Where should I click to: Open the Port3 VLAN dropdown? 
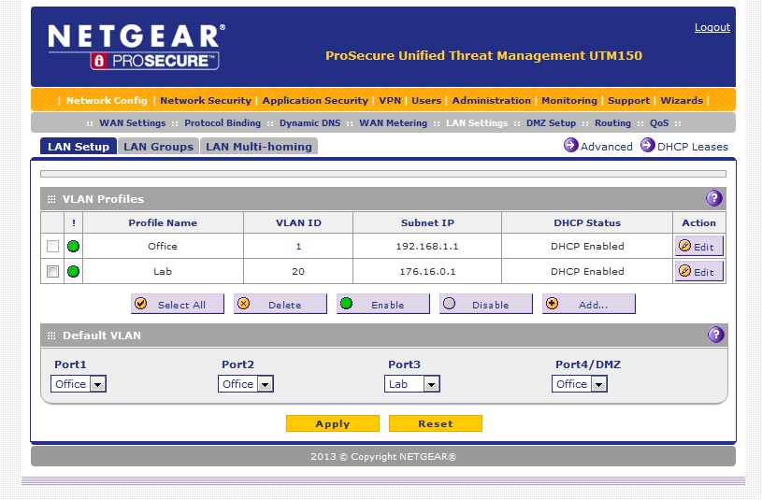[412, 384]
